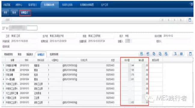Switch to the 车间辅助台账配置 top tab
This screenshot has height=108, width=195.
[x=87, y=5]
